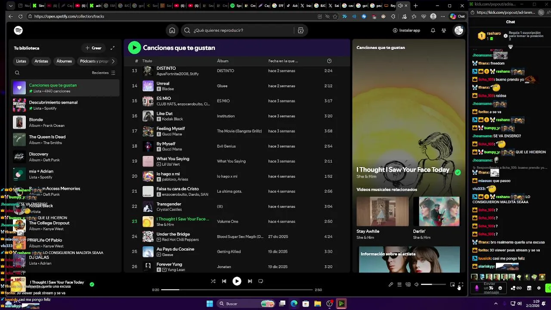Adjust the Spotify volume slider

coord(433,285)
